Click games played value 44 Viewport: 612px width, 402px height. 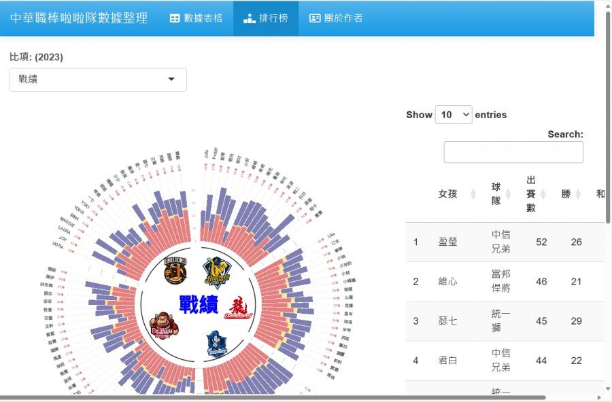click(541, 361)
